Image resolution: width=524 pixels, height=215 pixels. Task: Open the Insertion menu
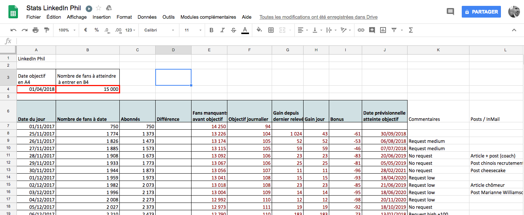point(102,17)
